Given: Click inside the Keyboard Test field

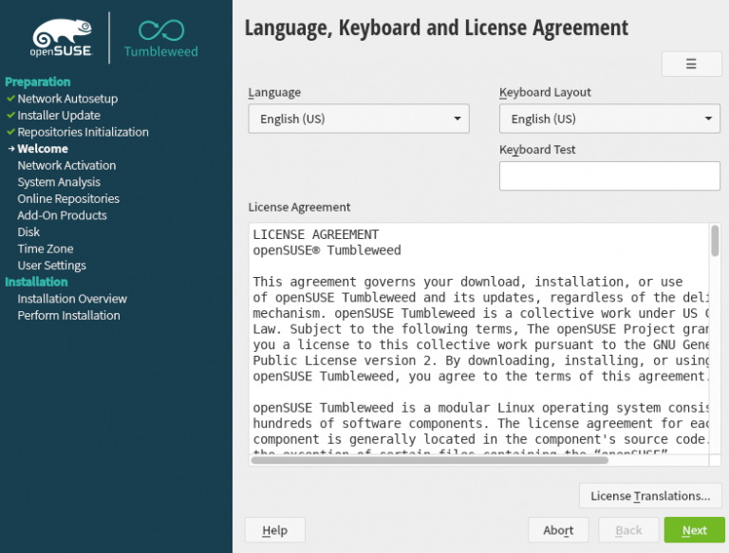Looking at the screenshot, I should coord(609,175).
